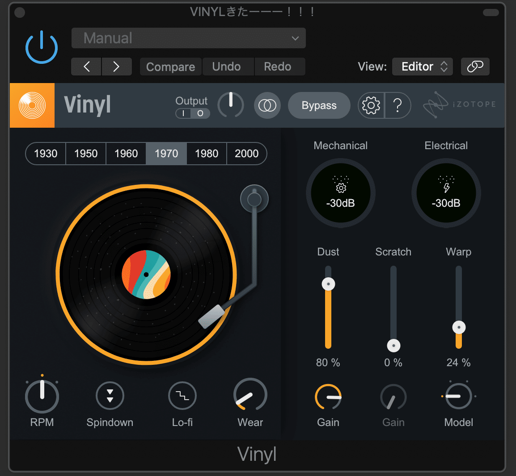Click the window close dot

tap(20, 13)
